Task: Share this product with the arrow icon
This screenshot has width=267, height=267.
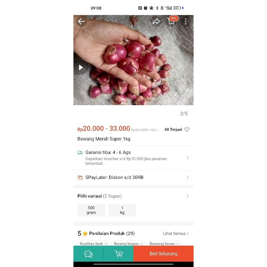Action: click(x=156, y=22)
